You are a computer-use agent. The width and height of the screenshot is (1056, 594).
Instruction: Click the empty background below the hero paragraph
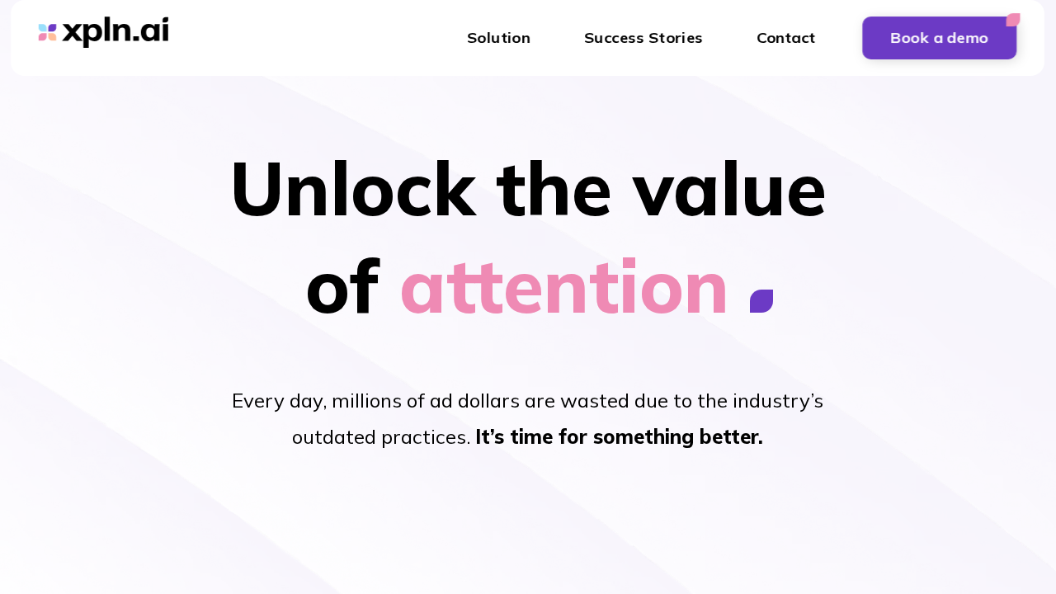coord(528,528)
